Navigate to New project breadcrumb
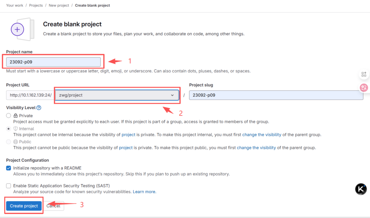The image size is (370, 218). [59, 5]
